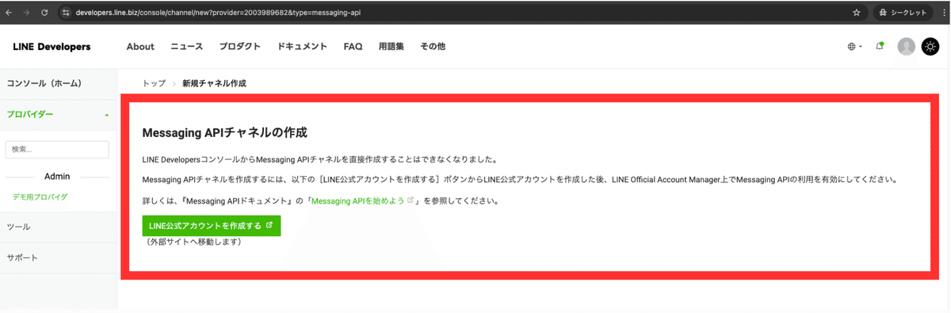
Task: Open the Messaging APIを始めよう link
Action: [362, 201]
